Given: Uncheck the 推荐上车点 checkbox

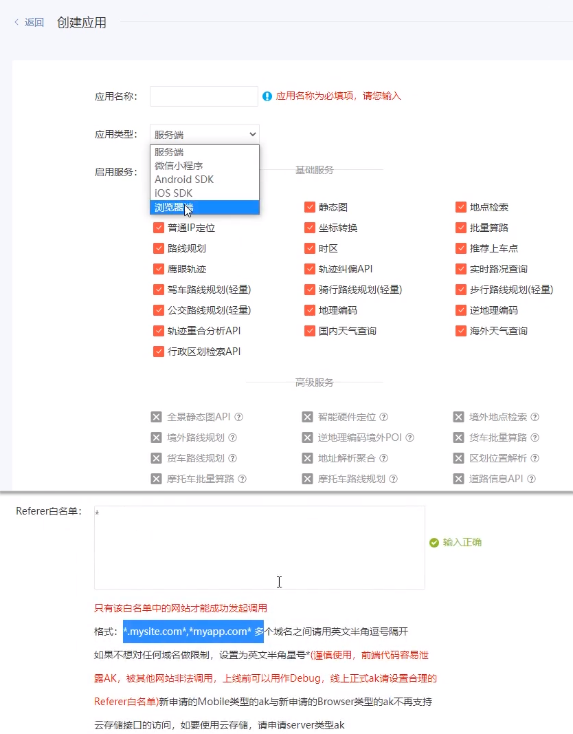Looking at the screenshot, I should tap(461, 248).
